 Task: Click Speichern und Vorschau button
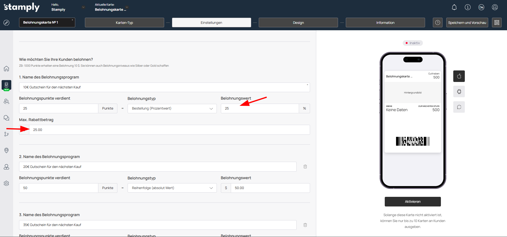[x=467, y=22]
